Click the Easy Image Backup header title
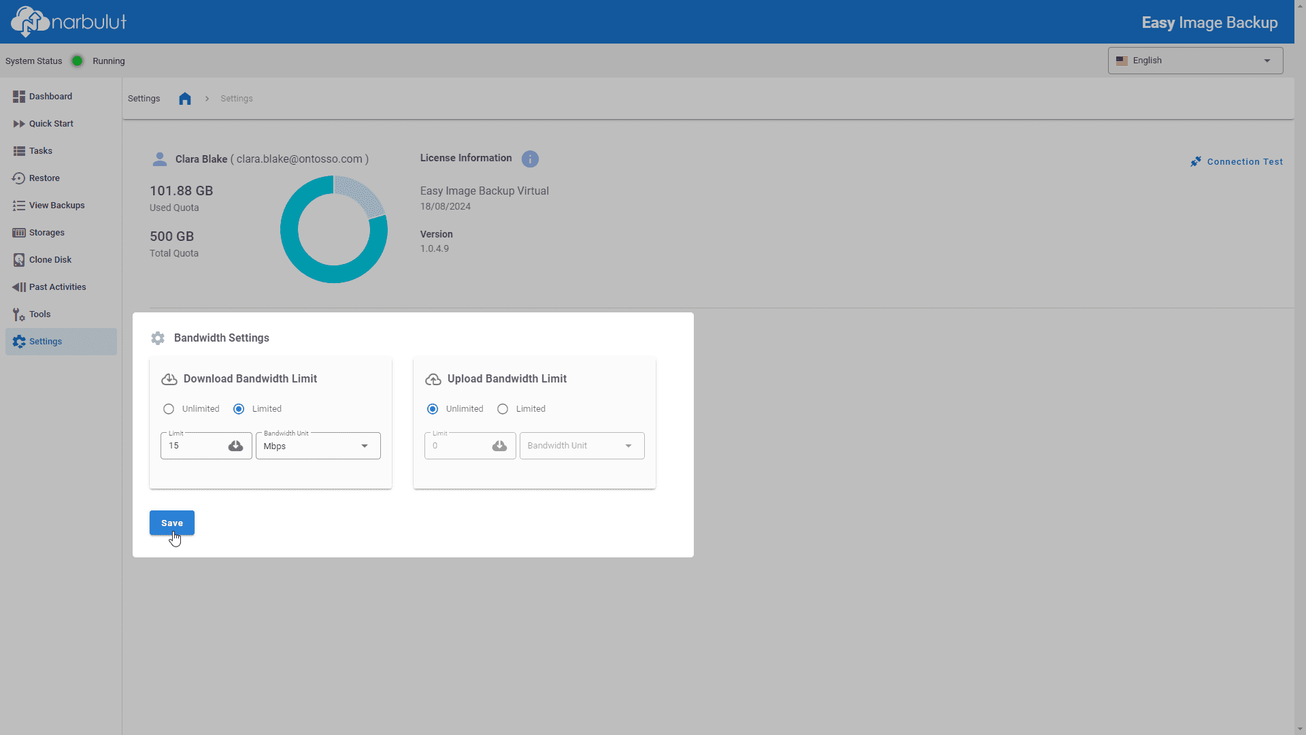 point(1209,22)
